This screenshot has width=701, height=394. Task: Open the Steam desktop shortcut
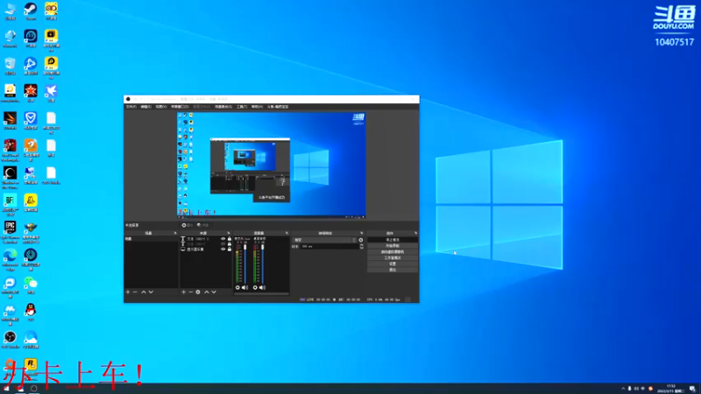[x=31, y=11]
